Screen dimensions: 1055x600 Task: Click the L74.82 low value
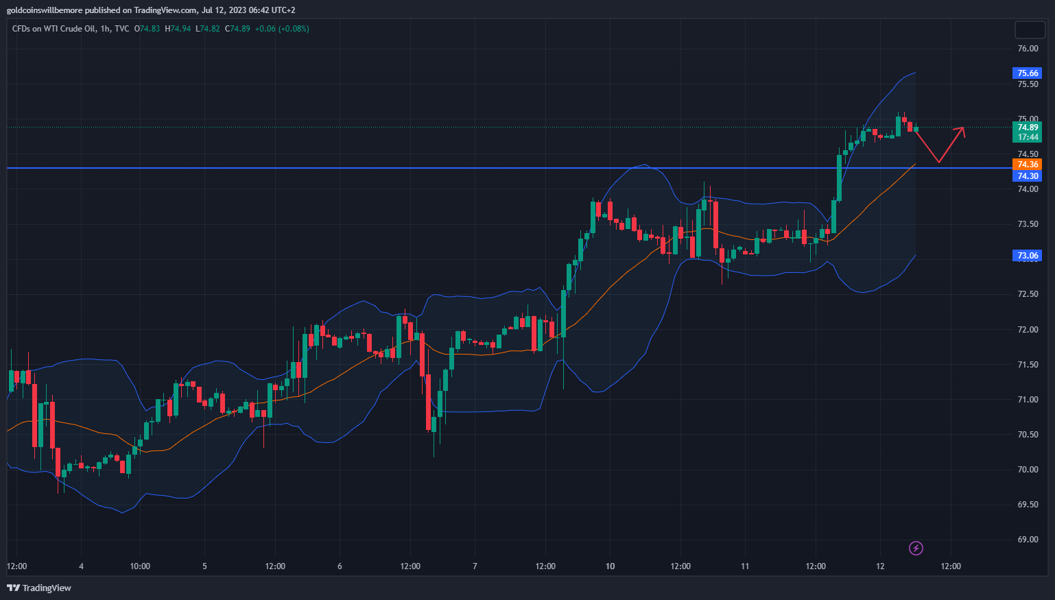tap(208, 29)
